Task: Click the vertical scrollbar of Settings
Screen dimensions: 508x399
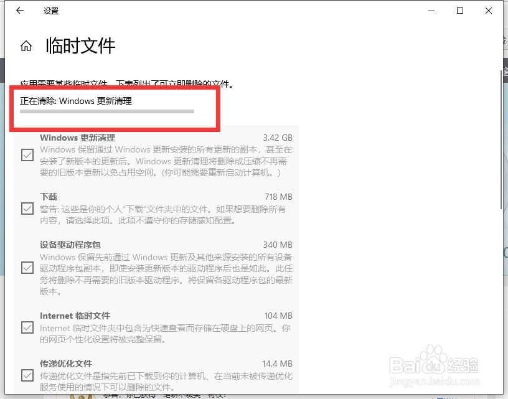Action: tap(502, 139)
